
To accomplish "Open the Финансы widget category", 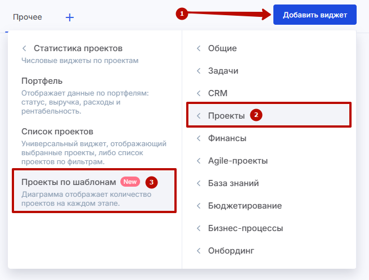I will click(x=227, y=138).
